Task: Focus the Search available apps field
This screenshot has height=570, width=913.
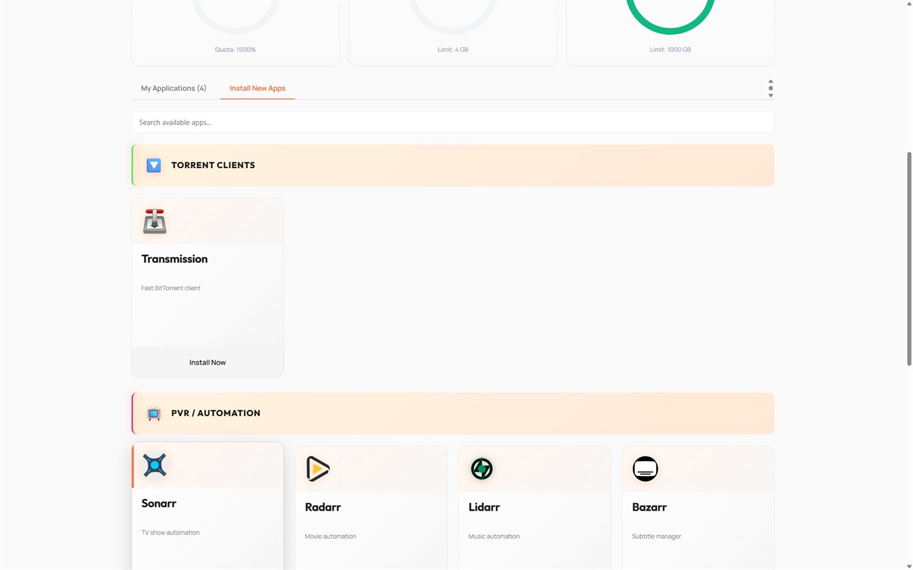Action: click(453, 123)
